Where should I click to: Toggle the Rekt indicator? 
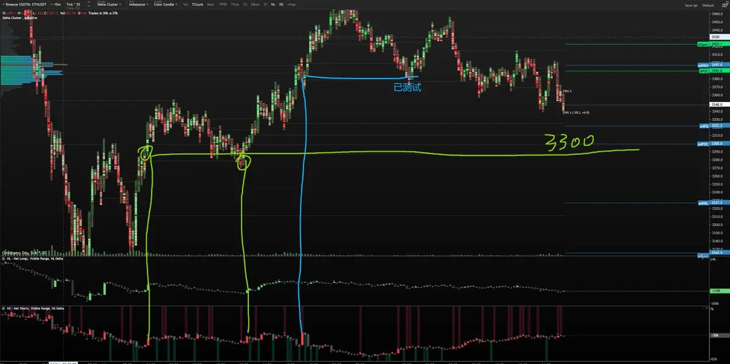[210, 4]
